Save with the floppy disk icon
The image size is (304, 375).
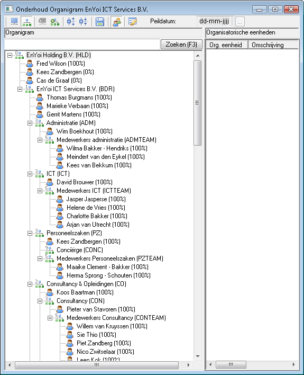point(99,22)
